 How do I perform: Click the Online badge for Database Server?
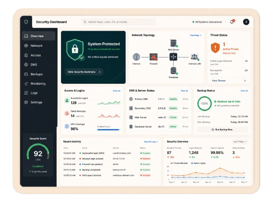coord(173,127)
